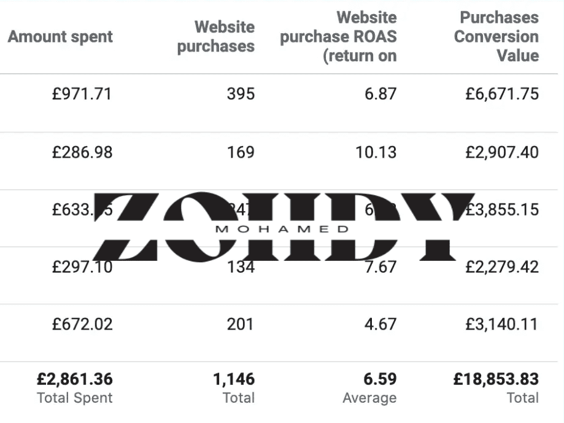Select the 6.59 Average ROAS summary
The width and height of the screenshot is (564, 423).
[370, 387]
